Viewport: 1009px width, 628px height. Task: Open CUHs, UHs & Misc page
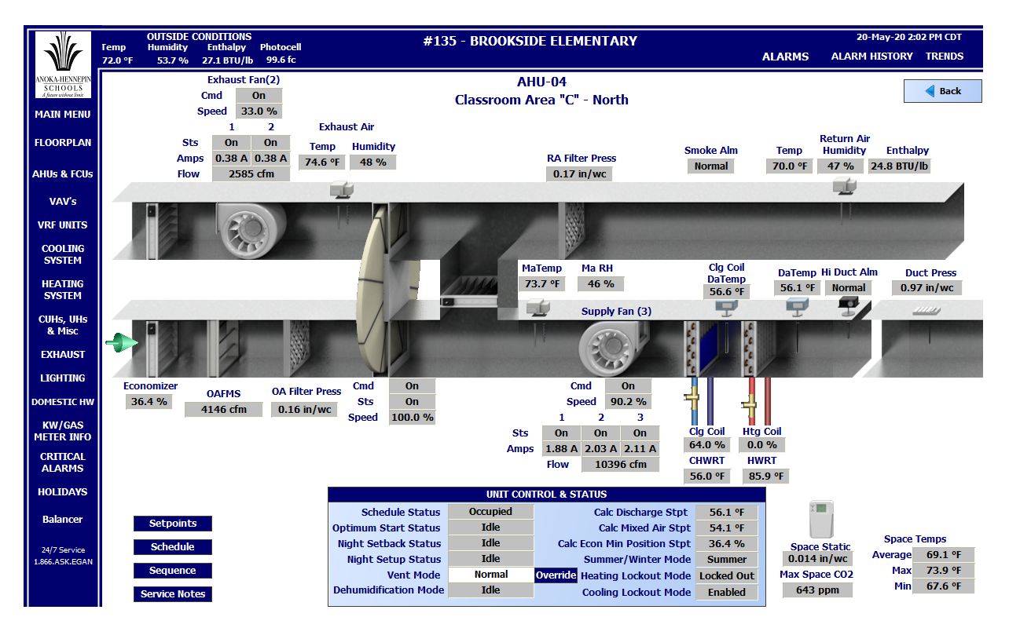pyautogui.click(x=63, y=325)
